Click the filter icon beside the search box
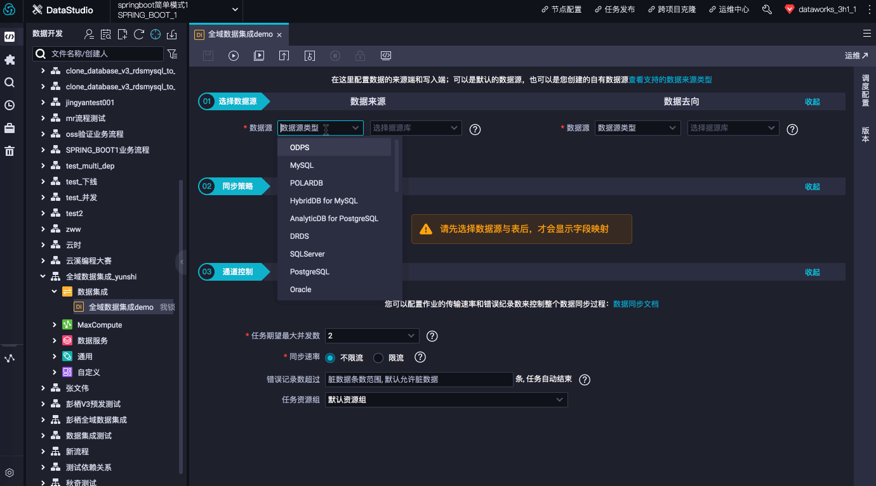This screenshot has width=876, height=486. [172, 54]
